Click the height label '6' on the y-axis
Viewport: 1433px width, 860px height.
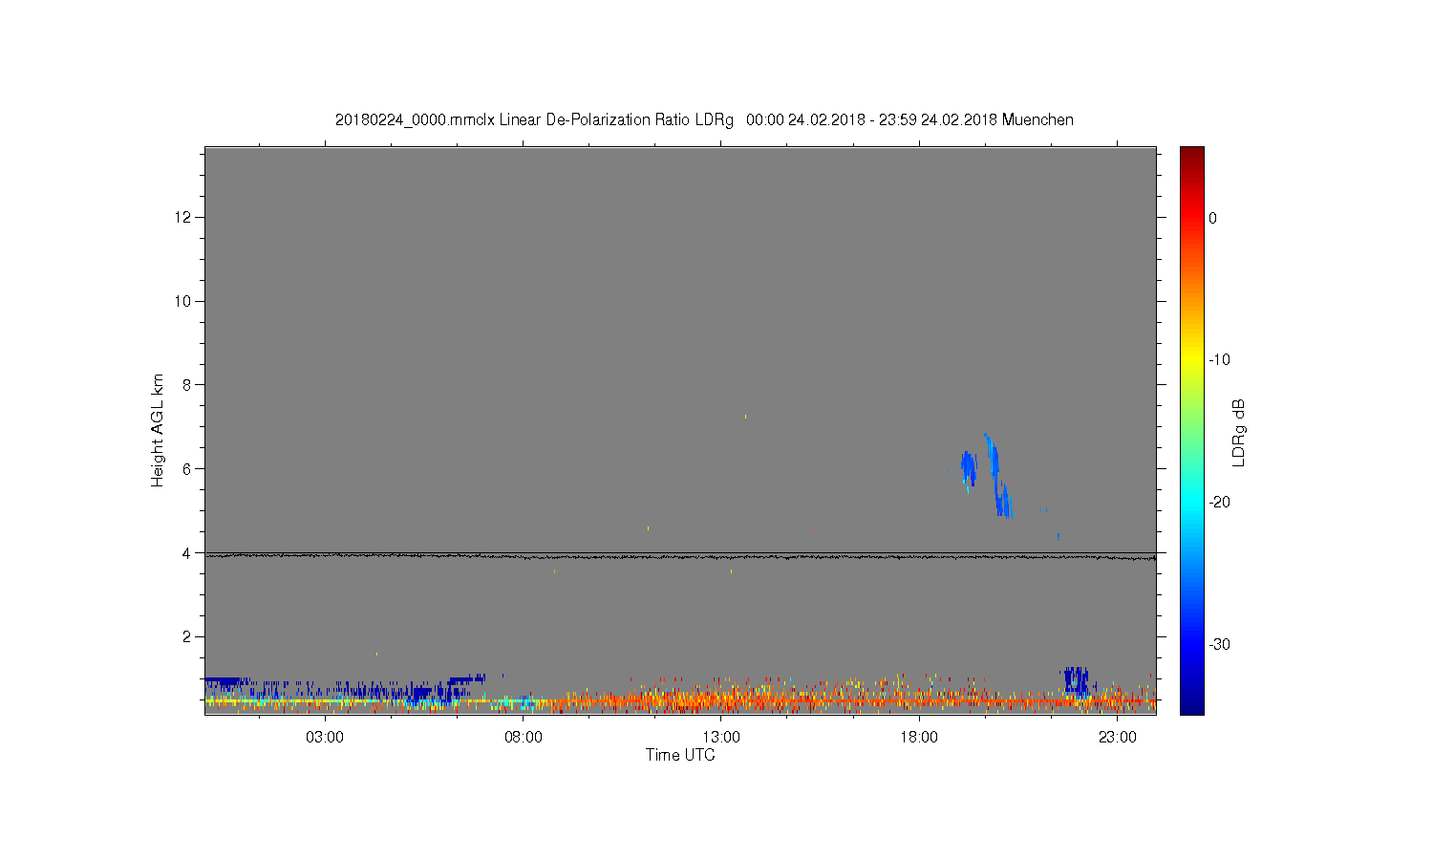pyautogui.click(x=188, y=469)
